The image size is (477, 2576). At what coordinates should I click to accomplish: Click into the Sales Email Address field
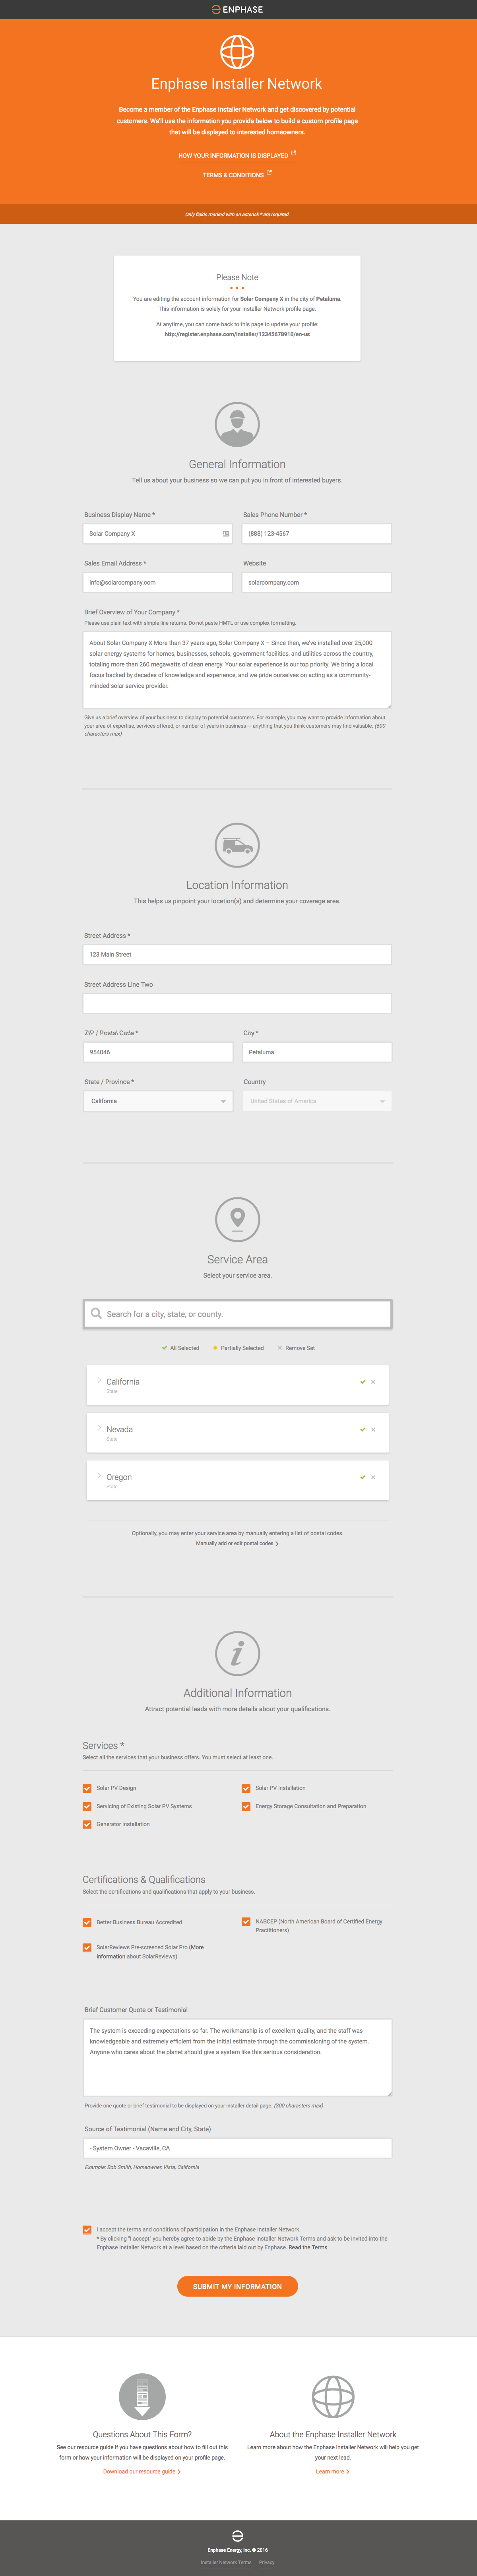tap(158, 582)
